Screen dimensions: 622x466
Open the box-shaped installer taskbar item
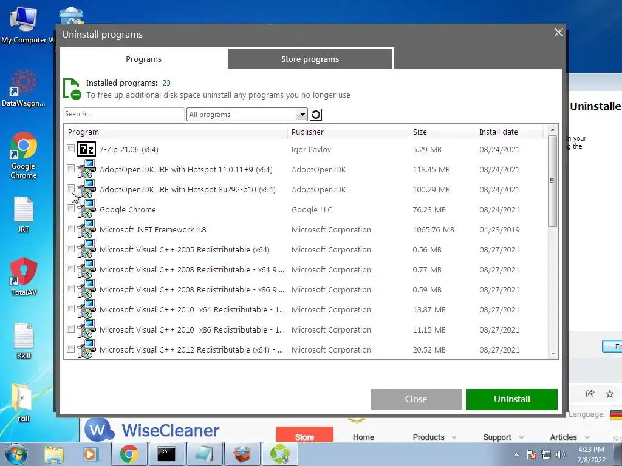click(x=242, y=454)
